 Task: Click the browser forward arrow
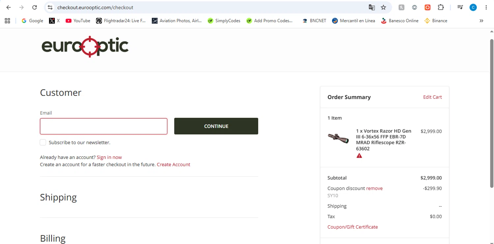(21, 7)
